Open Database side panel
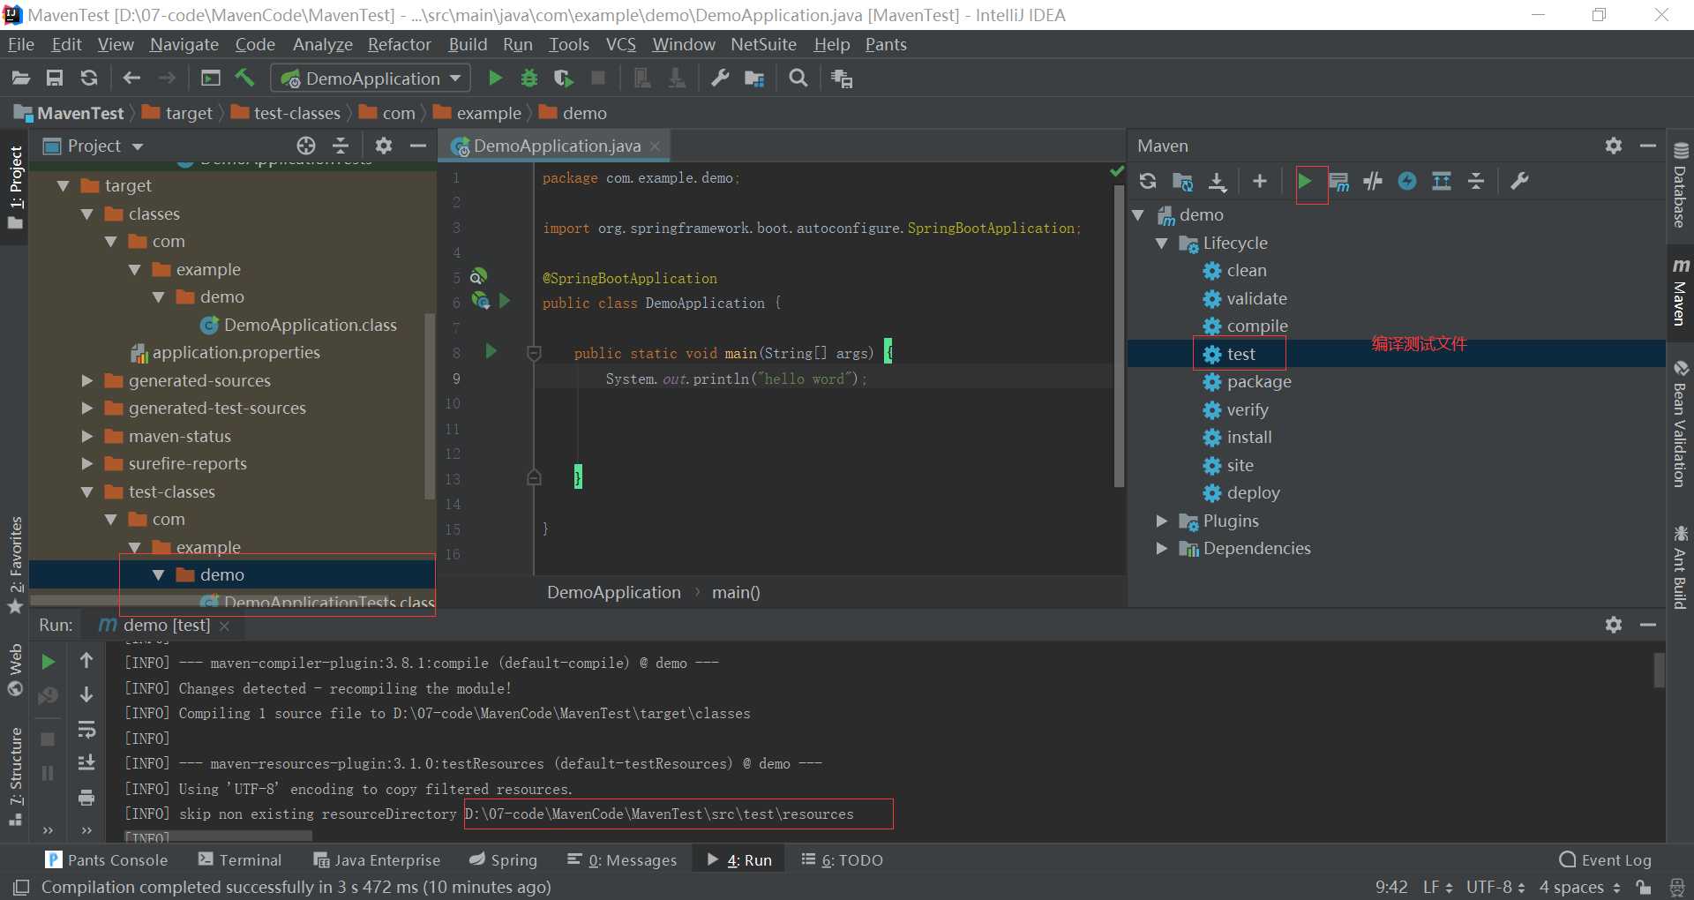 point(1680,185)
